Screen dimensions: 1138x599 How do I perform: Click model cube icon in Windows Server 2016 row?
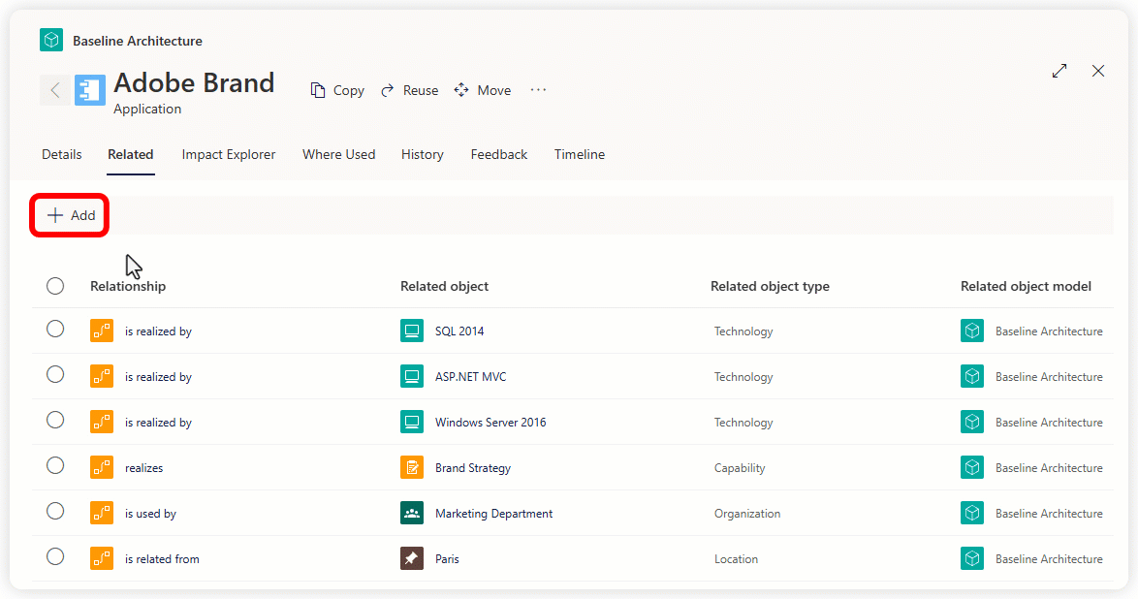[972, 422]
